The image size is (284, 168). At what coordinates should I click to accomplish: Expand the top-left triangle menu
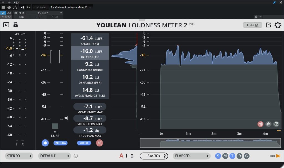3,2
